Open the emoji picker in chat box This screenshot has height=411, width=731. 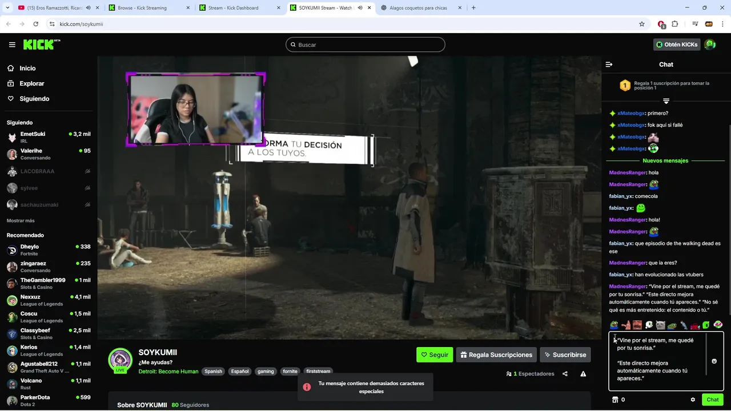coord(714,361)
